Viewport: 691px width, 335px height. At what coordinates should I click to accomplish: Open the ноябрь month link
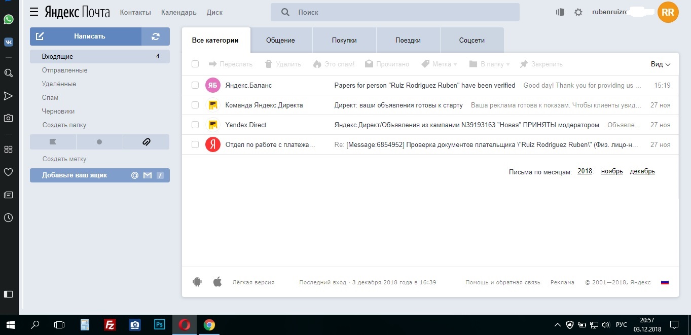[612, 171]
